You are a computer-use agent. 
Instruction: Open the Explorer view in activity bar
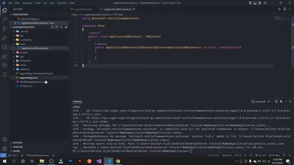coord(5,10)
